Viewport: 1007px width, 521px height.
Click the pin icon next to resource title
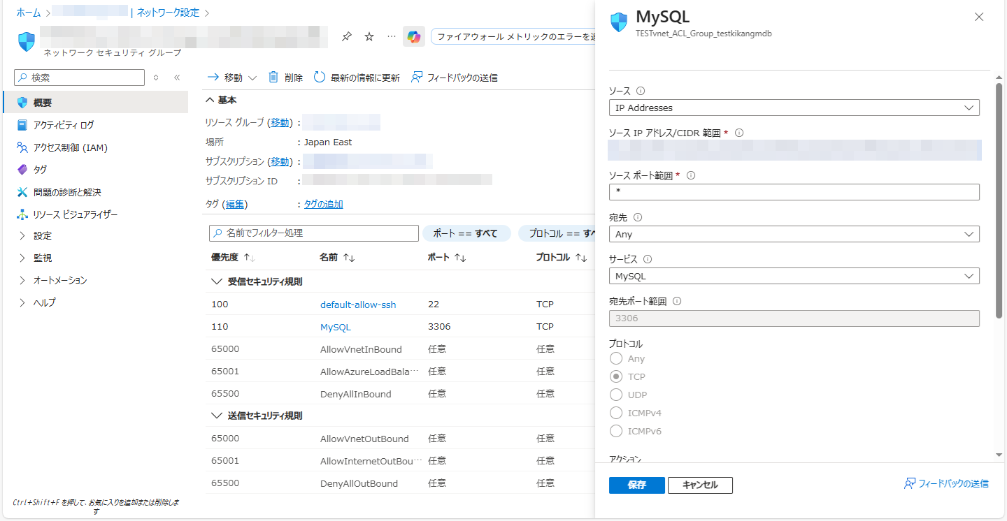point(346,37)
